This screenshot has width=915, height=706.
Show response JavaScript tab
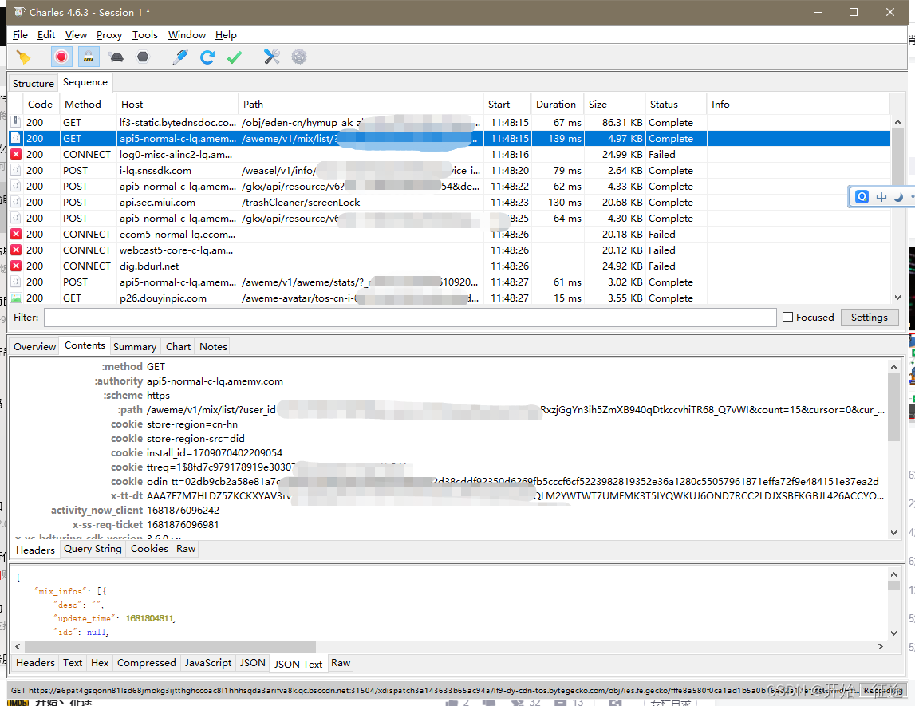[x=207, y=663]
